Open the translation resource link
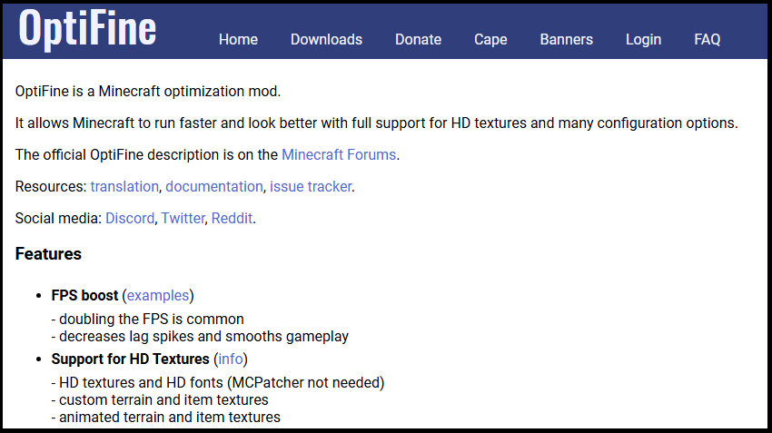 click(x=124, y=186)
